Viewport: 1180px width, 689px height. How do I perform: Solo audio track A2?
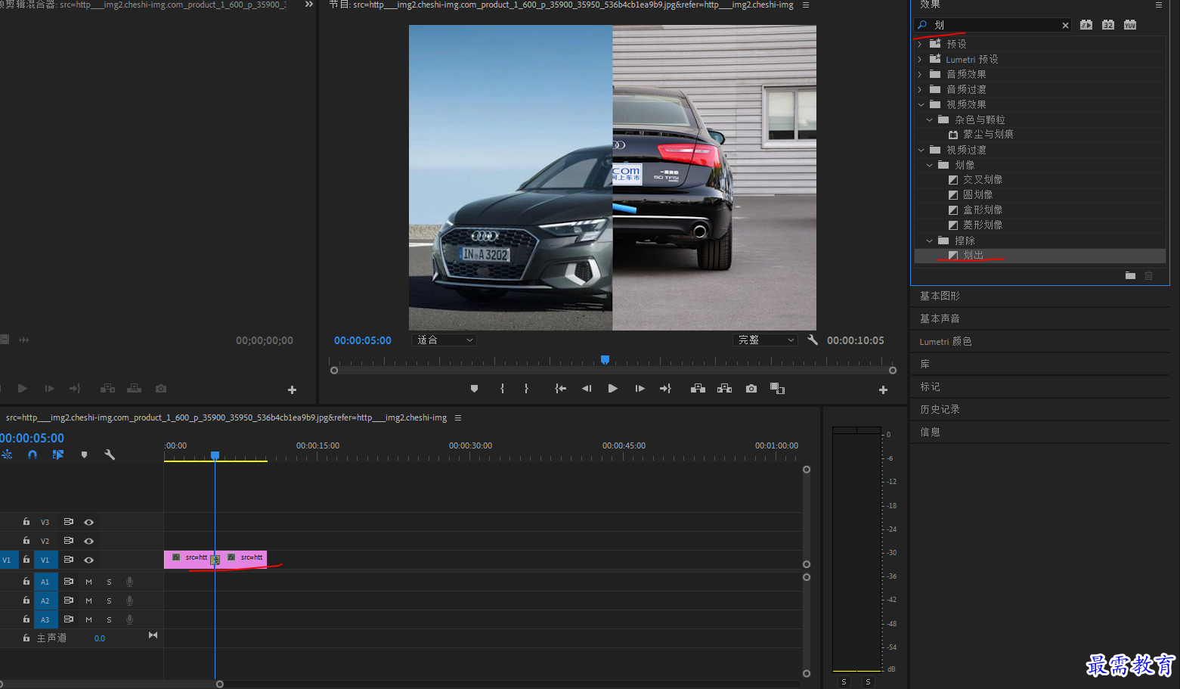[x=109, y=601]
